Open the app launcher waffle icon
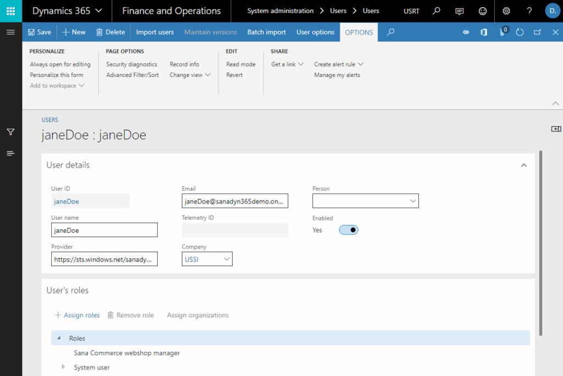The image size is (563, 376). (x=11, y=11)
